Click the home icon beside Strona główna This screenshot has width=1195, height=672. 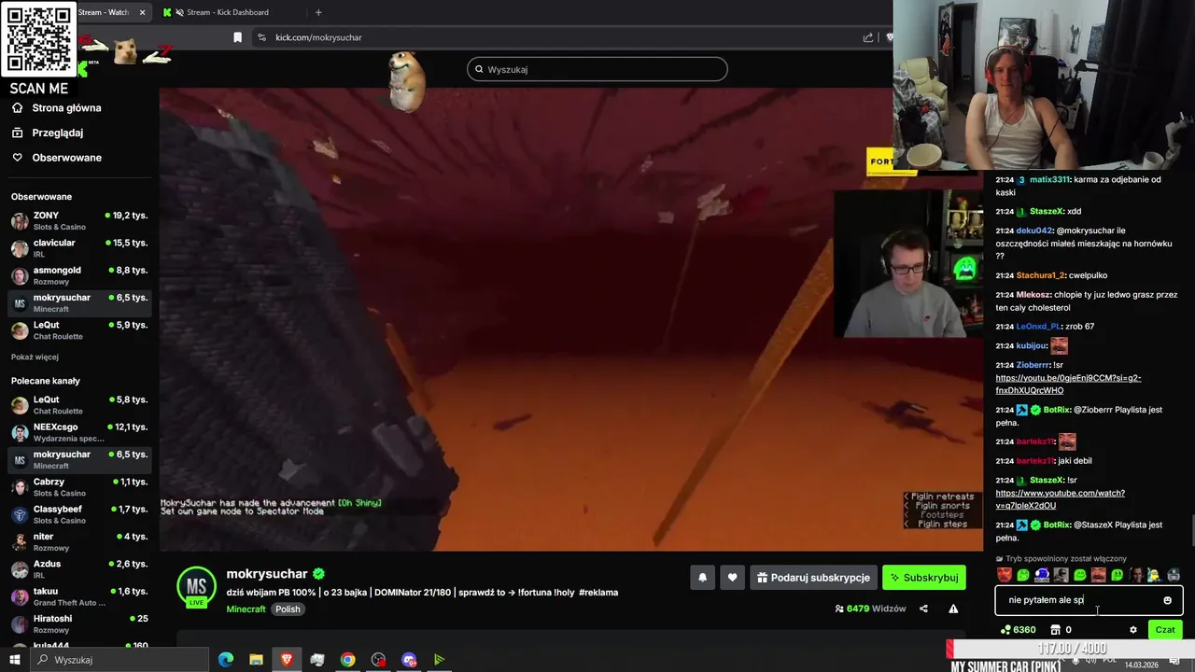18,108
